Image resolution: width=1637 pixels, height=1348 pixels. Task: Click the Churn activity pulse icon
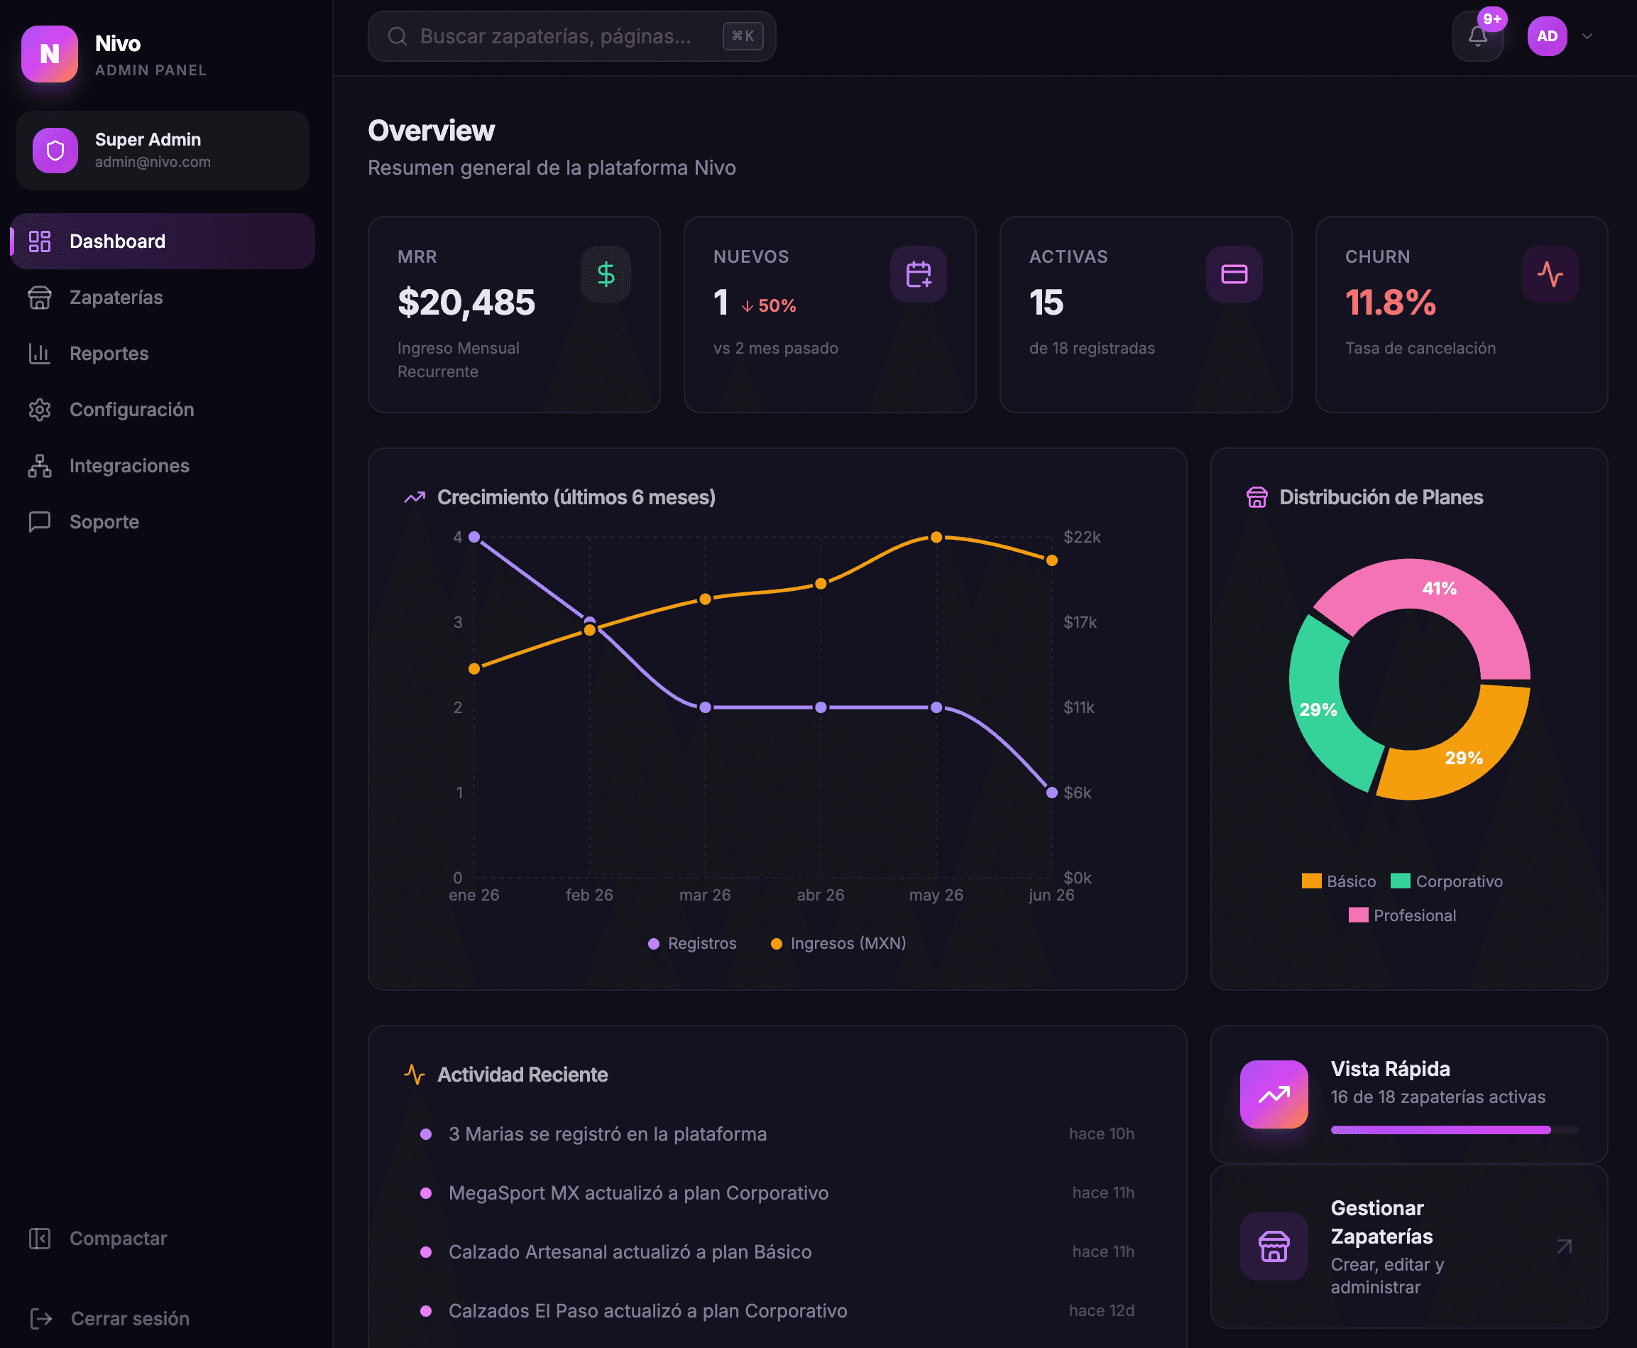point(1550,274)
